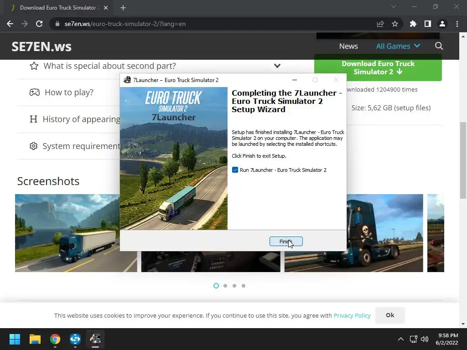Click the page vertical scrollbar thumb
The width and height of the screenshot is (467, 350).
[x=463, y=160]
